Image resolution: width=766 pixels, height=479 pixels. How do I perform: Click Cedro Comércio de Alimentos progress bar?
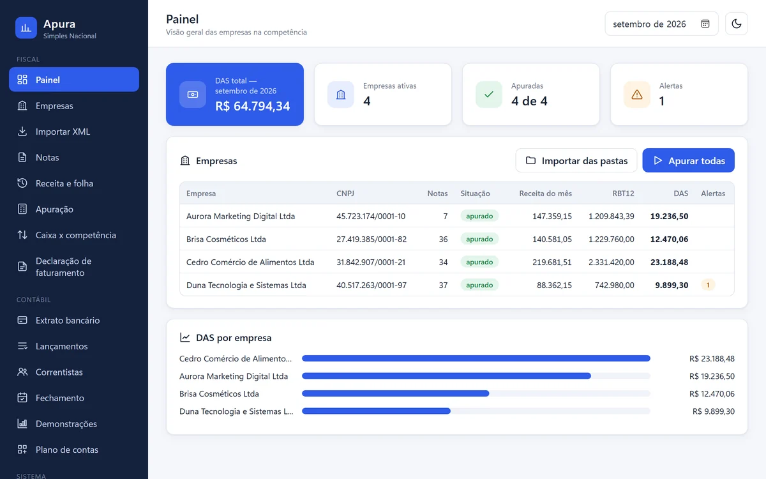[476, 358]
